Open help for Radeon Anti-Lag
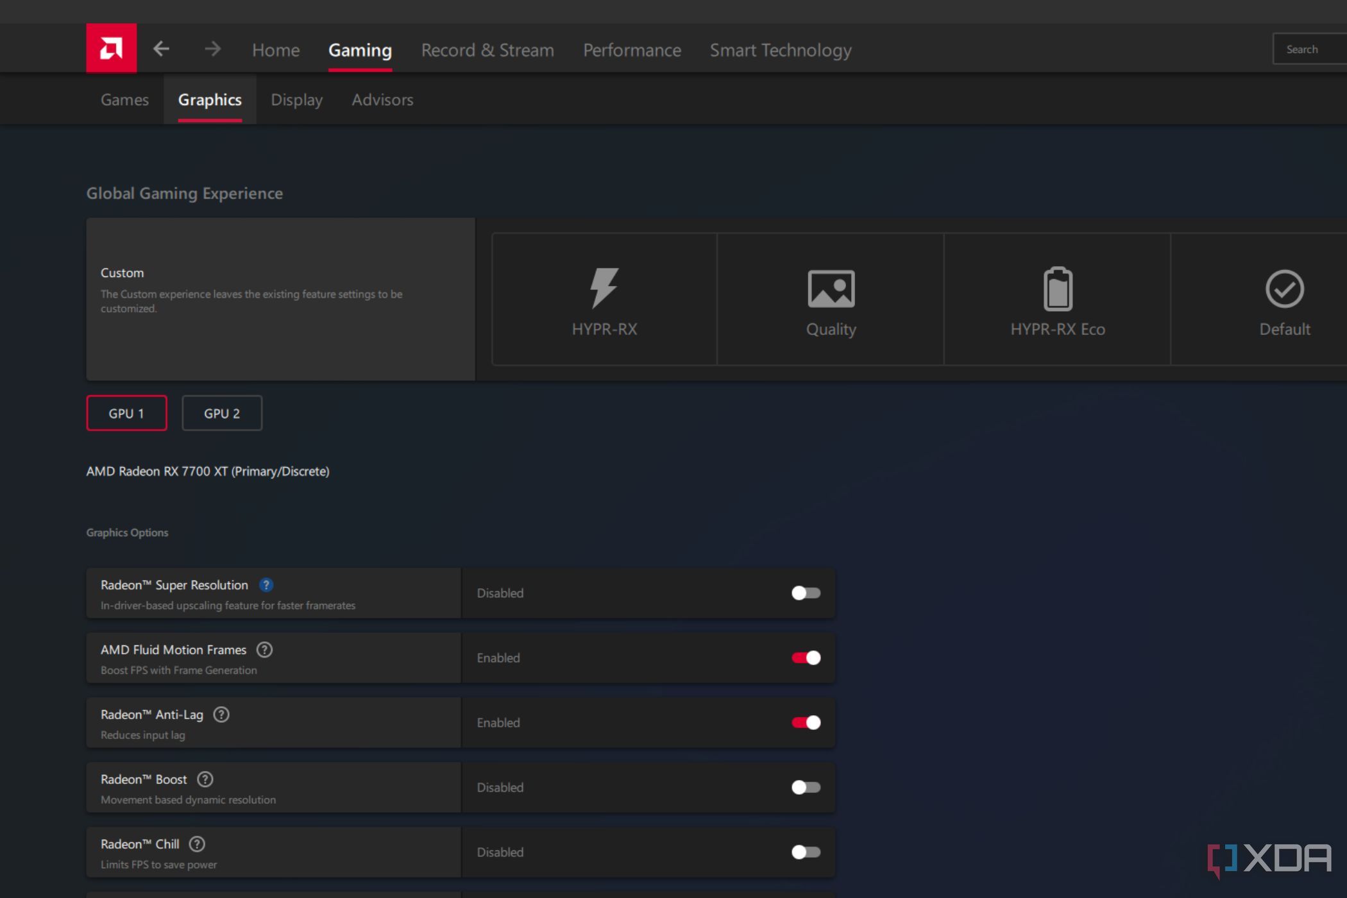 (221, 715)
